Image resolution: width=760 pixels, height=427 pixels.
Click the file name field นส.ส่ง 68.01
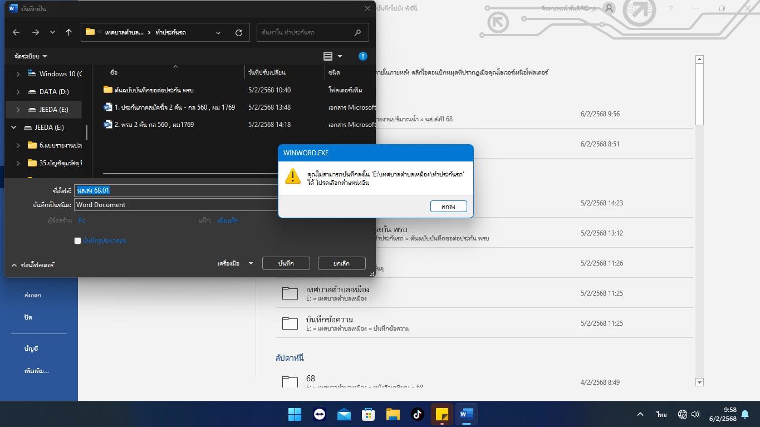coord(176,190)
